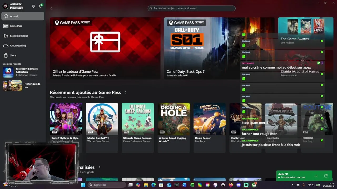Open the ROUTINE game card
This screenshot has width=337, height=189.
317,128
